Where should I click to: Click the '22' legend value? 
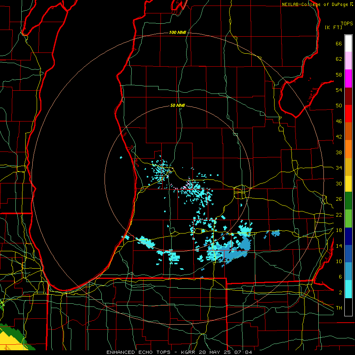[339, 215]
